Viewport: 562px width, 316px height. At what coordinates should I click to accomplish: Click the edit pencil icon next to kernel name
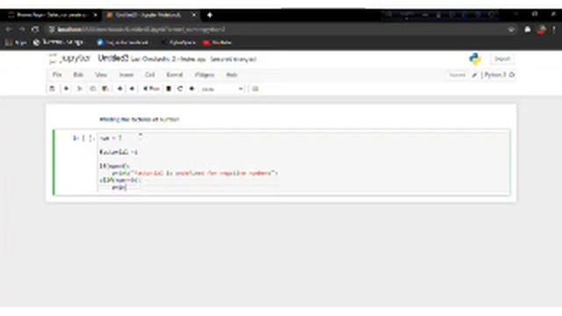[474, 75]
